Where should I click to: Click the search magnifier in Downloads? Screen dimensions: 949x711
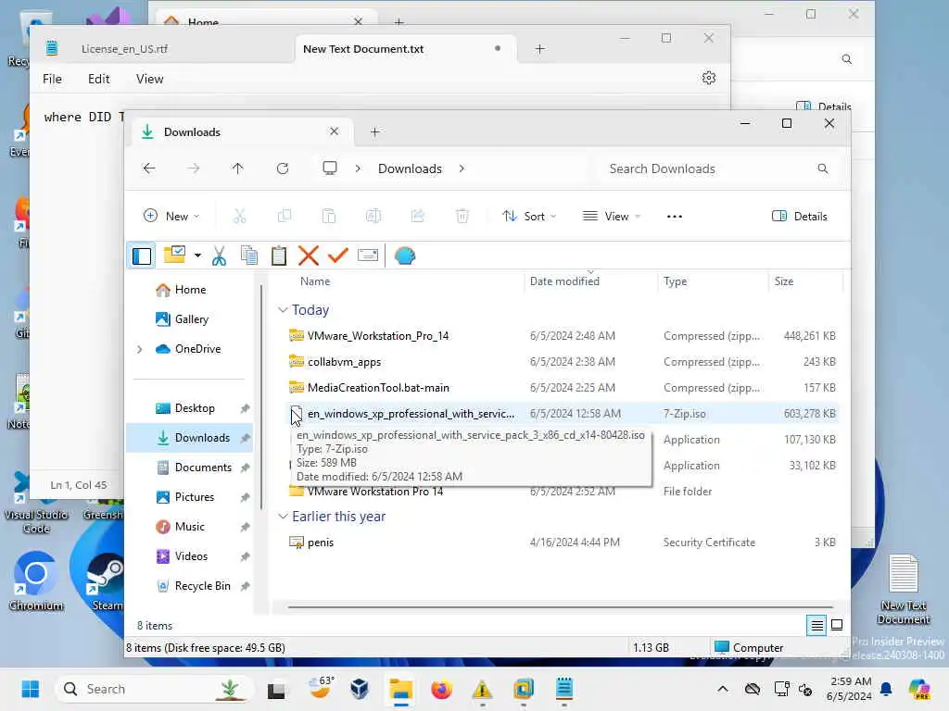[x=823, y=168]
